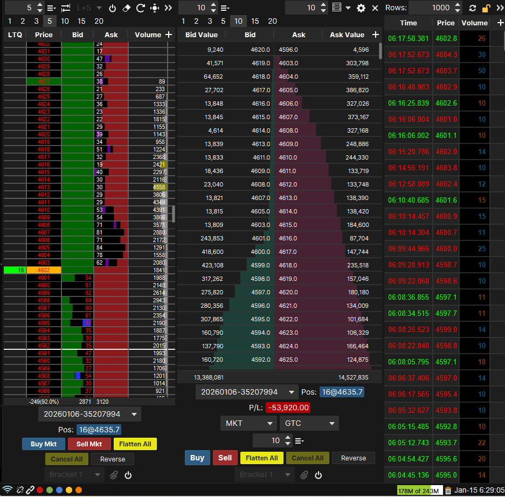Add a column after Volume in ladder header
Viewport: 505px width, 497px height.
tap(169, 34)
